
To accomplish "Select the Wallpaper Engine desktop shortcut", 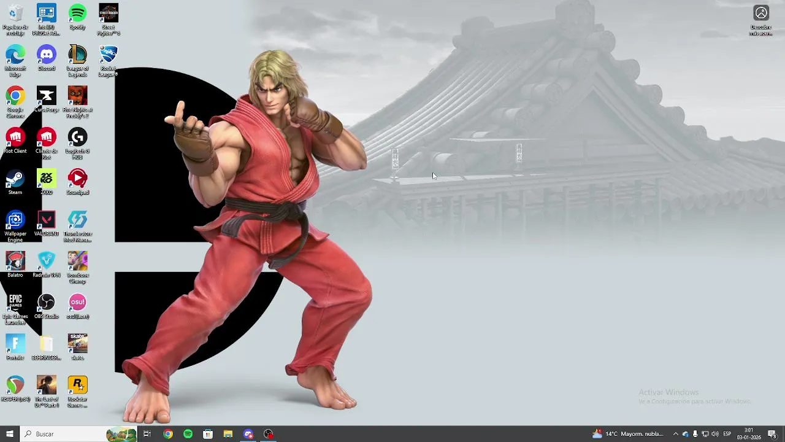I will click(15, 226).
